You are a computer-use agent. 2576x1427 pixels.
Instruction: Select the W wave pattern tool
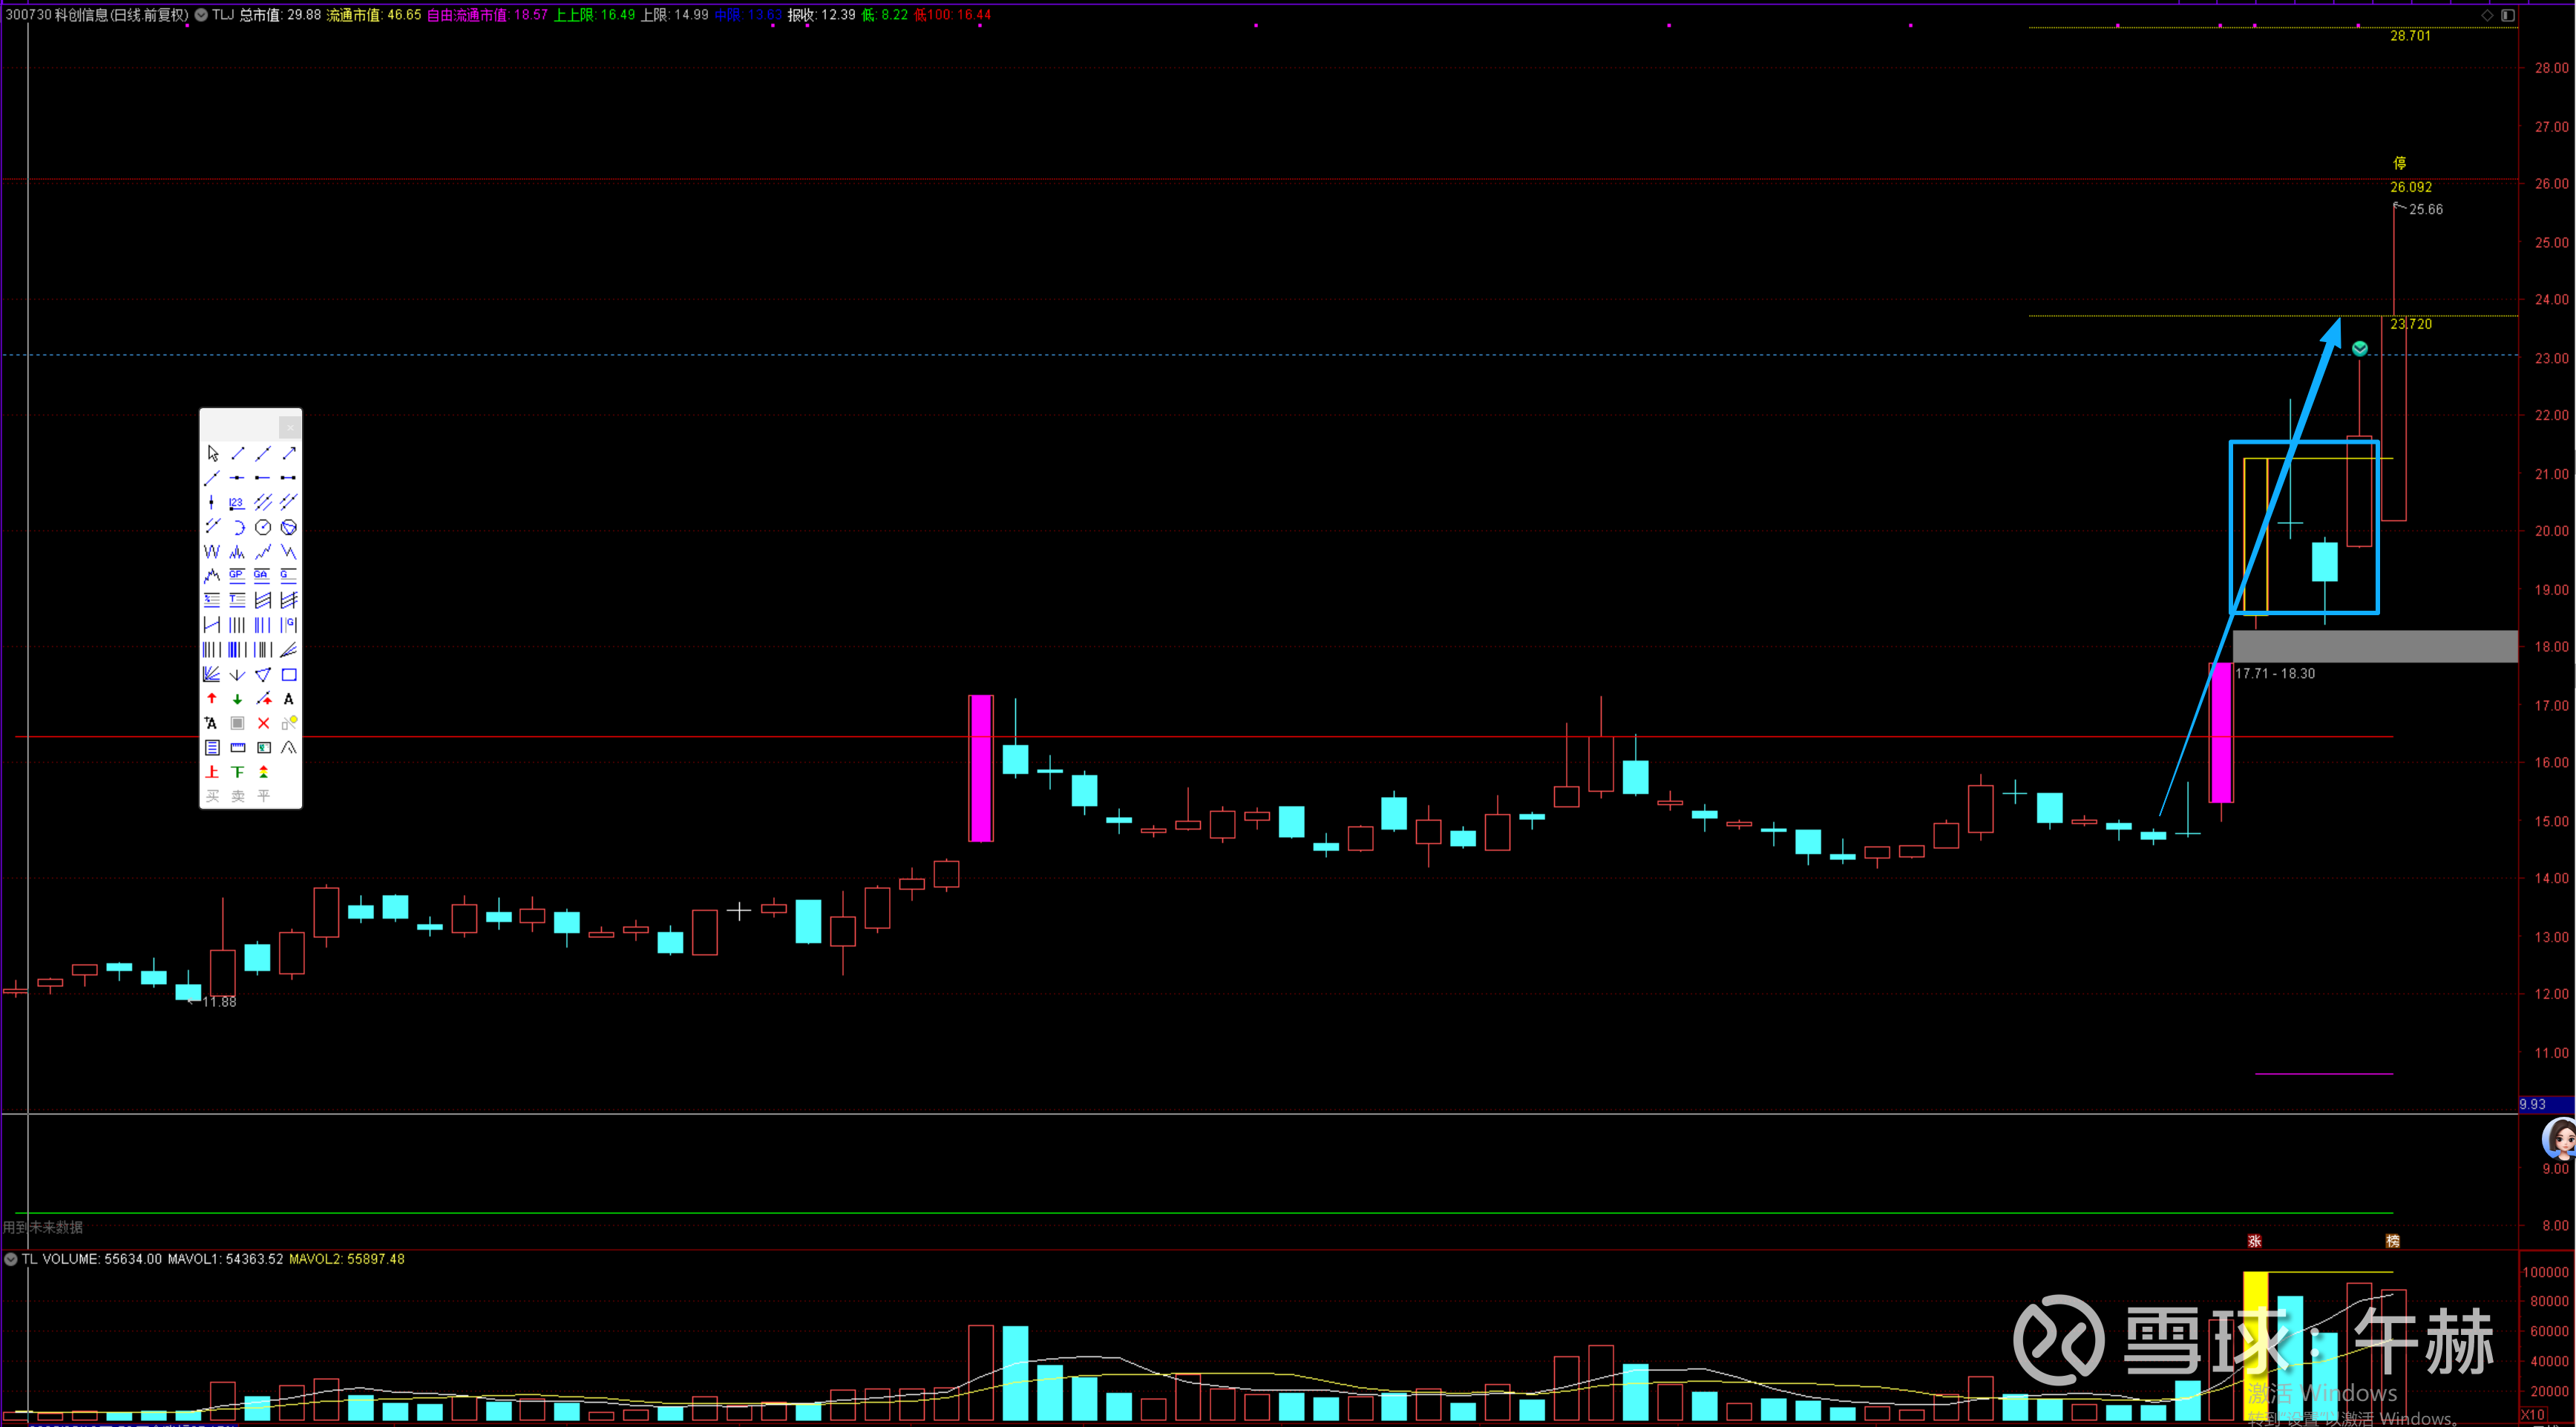212,551
